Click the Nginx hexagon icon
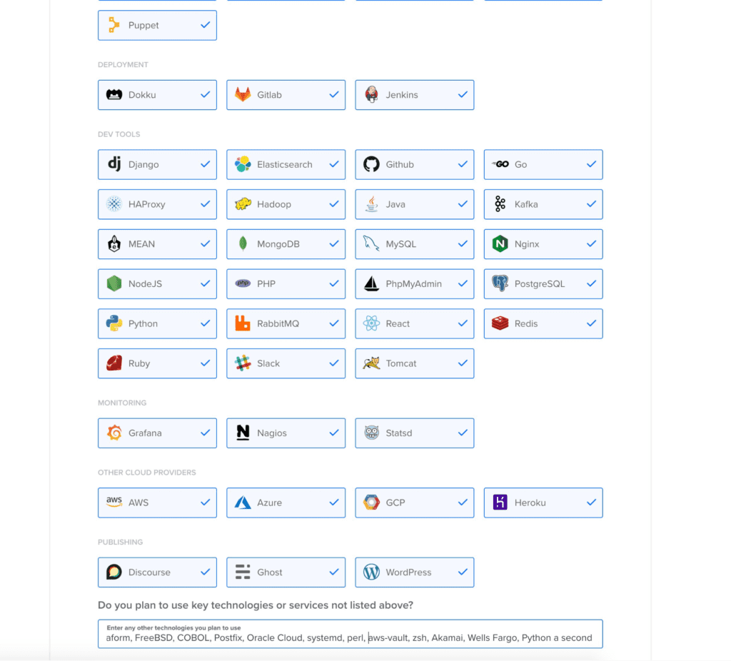 pos(500,244)
